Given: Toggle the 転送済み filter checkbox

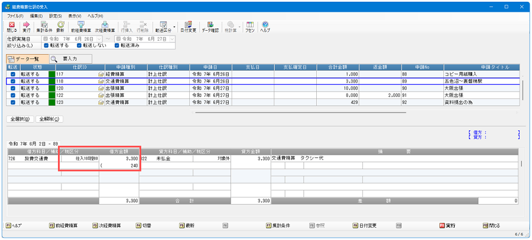Looking at the screenshot, I should pos(116,45).
